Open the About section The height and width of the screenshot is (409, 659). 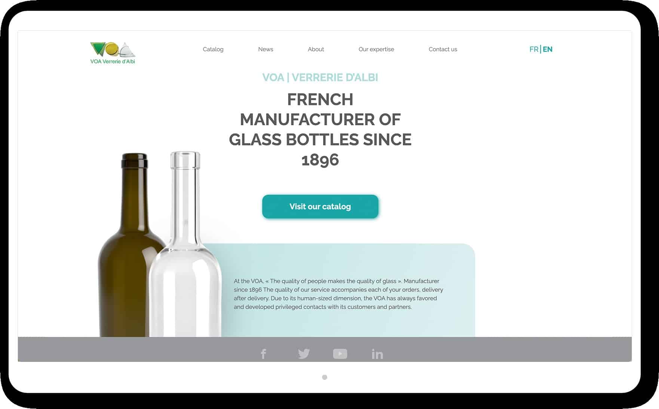coord(316,49)
